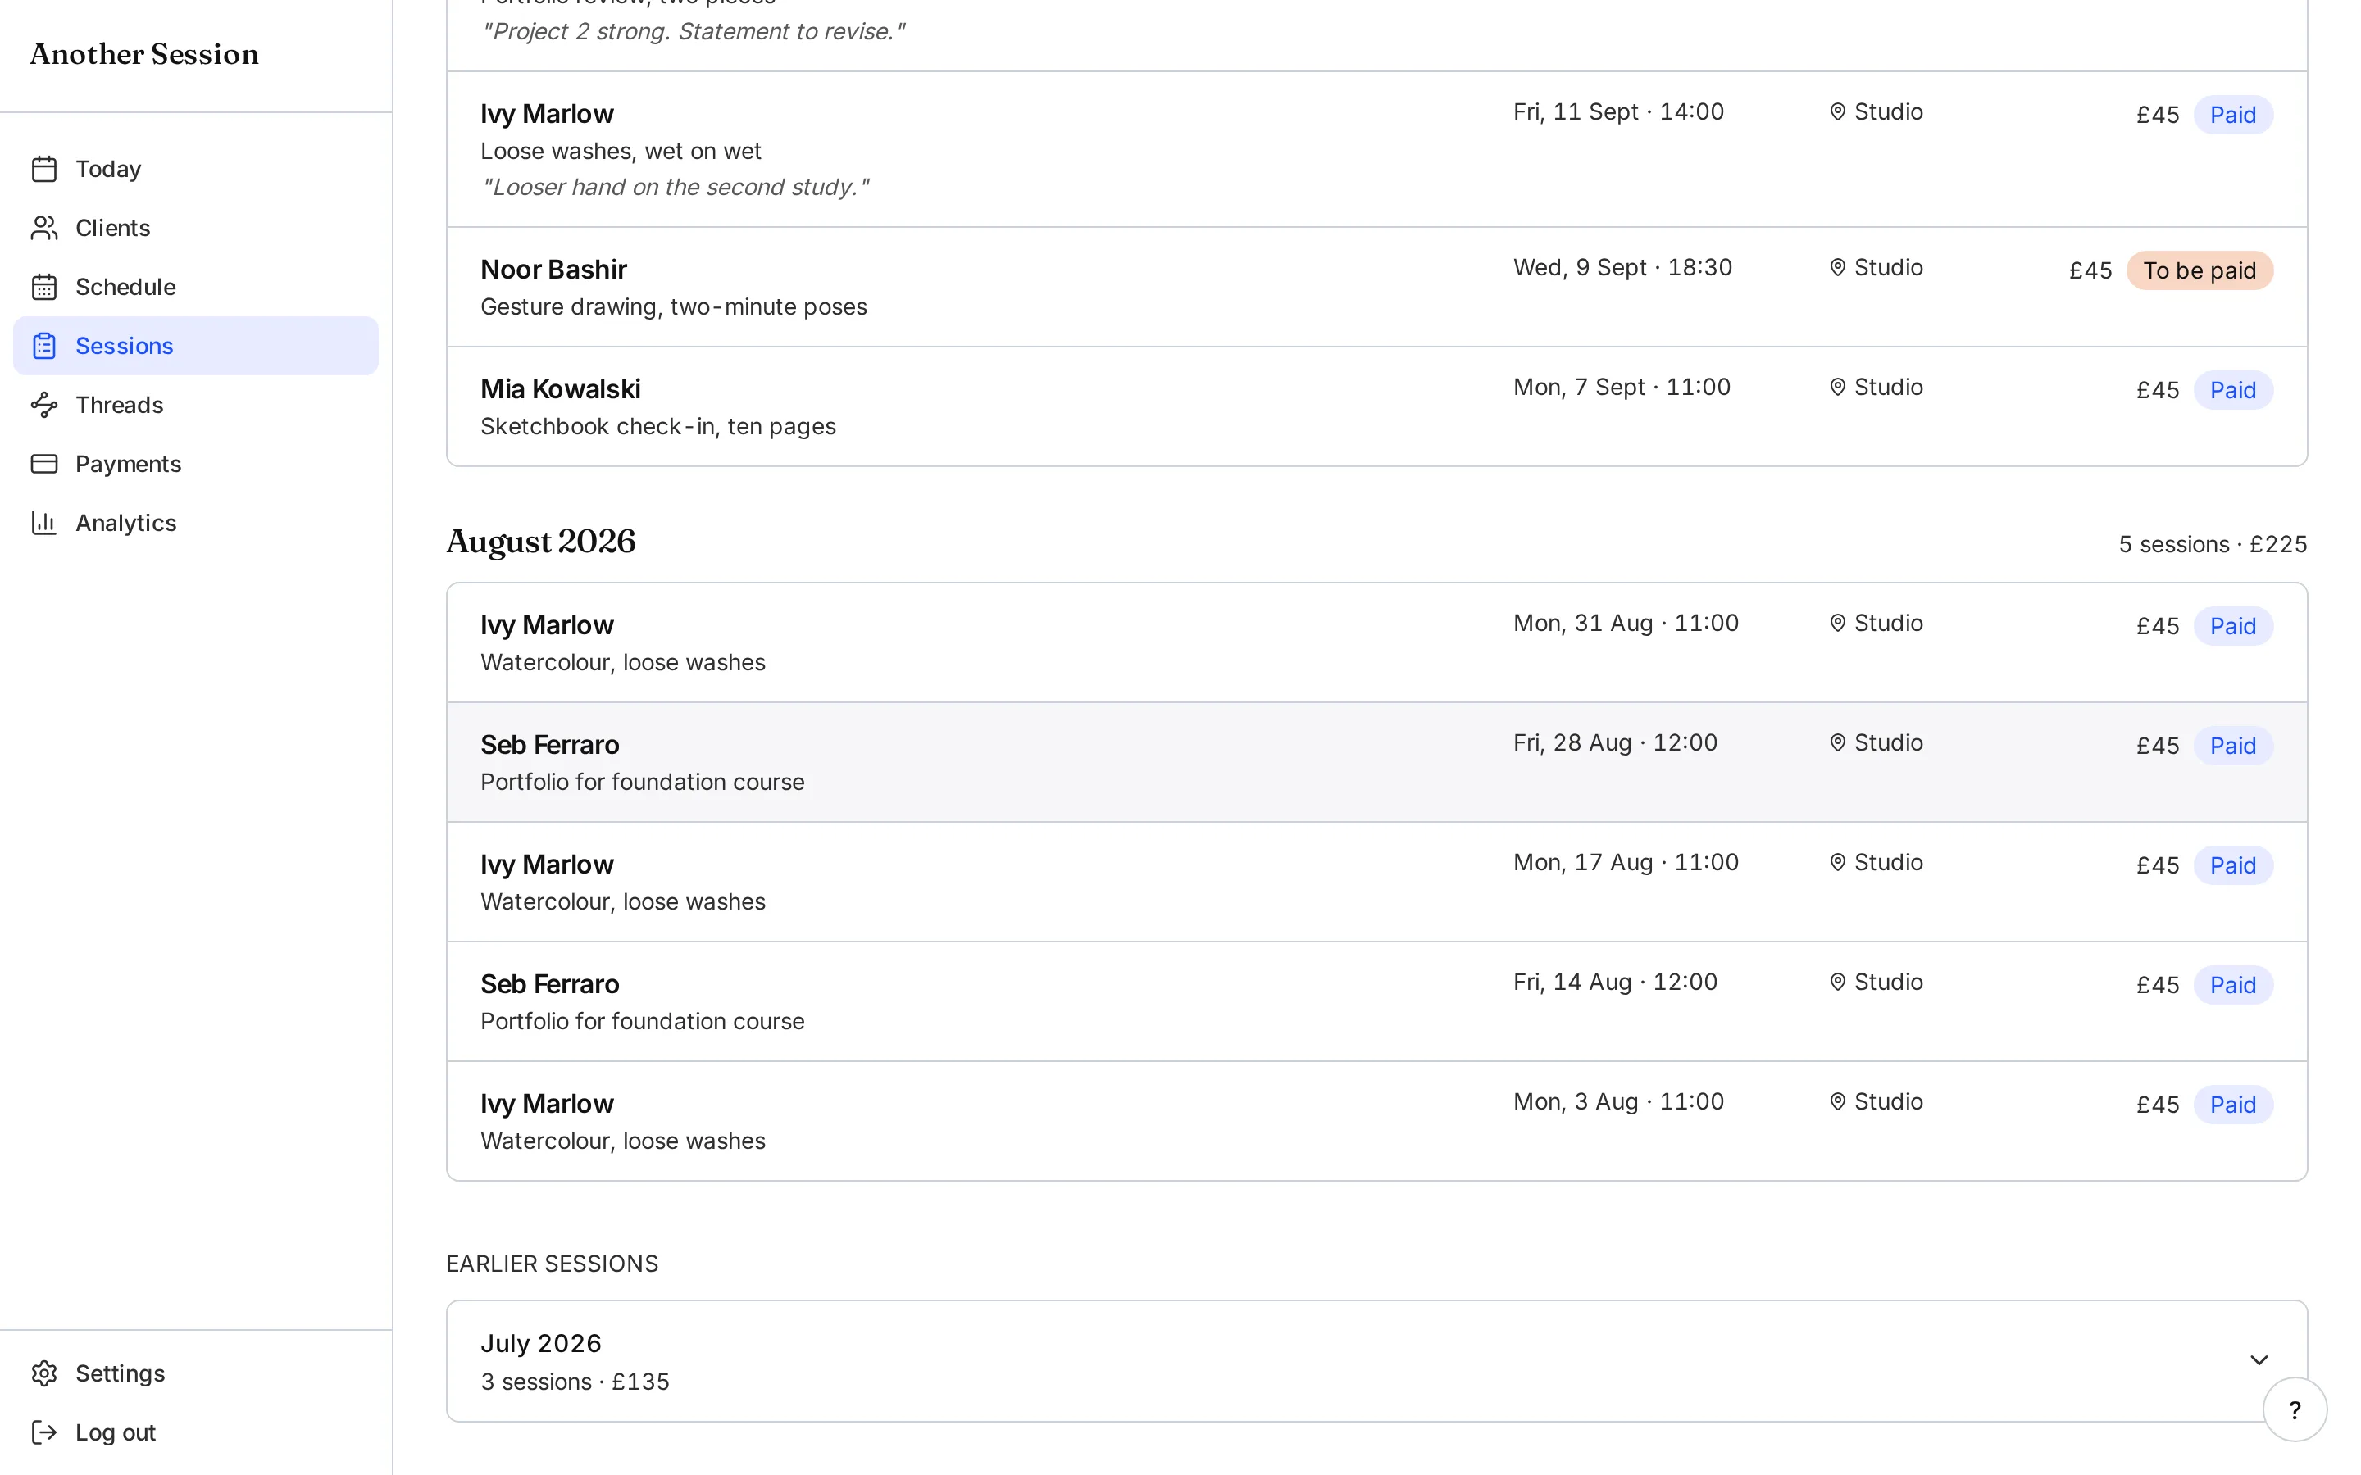Viewport: 2361px width, 1475px height.
Task: Open Seb Ferraro session on 28 Aug
Action: [1376, 763]
